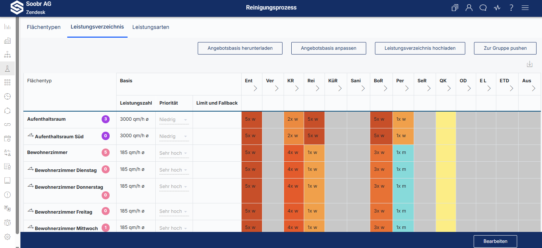Click the download icon above the table
Screen dimensions: 542x248
pos(530,64)
